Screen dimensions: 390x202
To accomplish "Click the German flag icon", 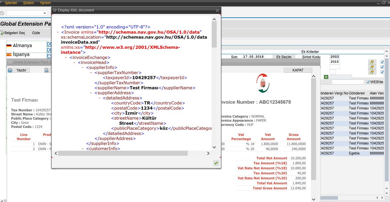I will 9,46.
